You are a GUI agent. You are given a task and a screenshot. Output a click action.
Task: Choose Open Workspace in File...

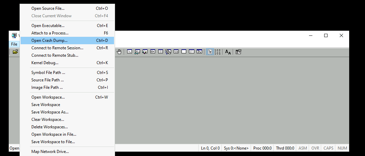[67, 135]
